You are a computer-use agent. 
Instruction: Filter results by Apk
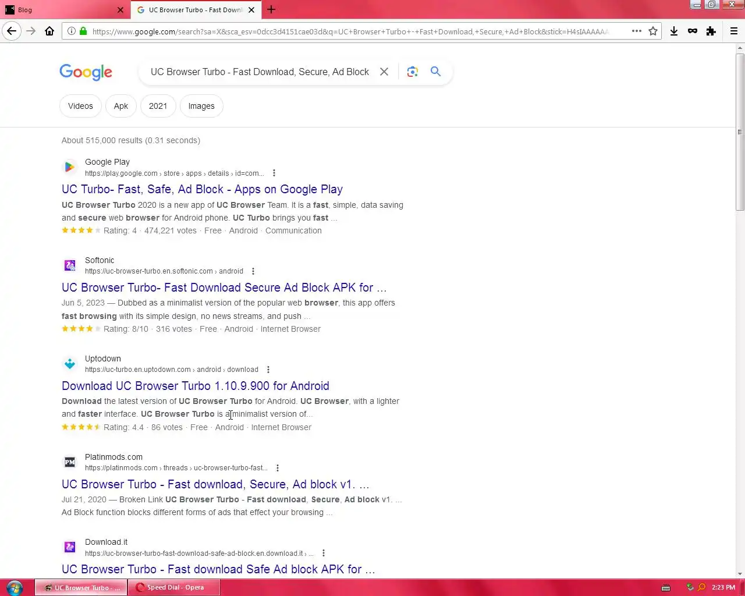coord(121,106)
